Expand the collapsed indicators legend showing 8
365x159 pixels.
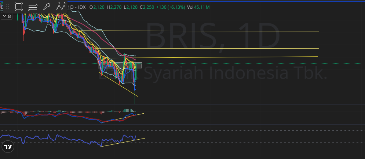[x=7, y=16]
